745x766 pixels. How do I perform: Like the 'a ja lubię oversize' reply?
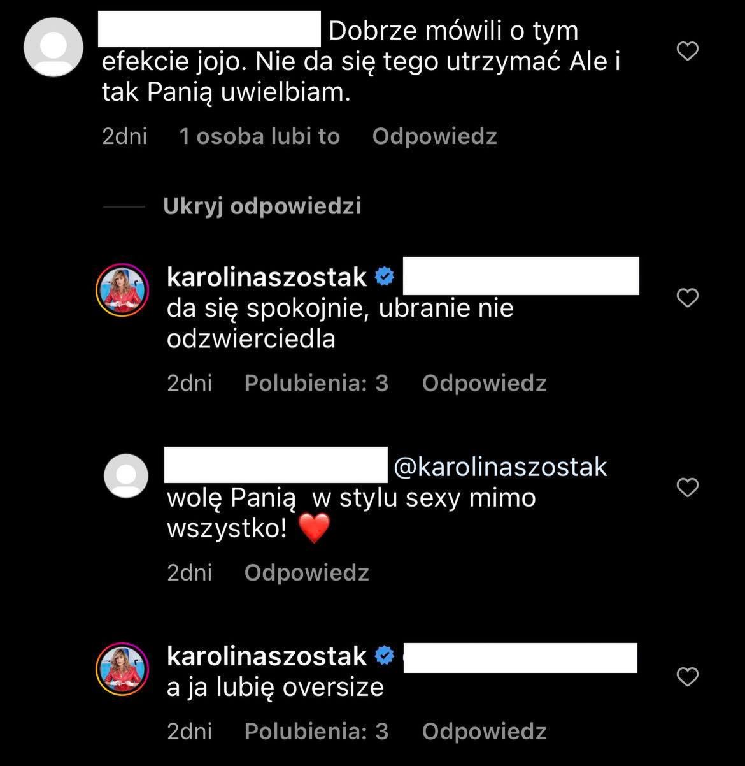pos(687,676)
